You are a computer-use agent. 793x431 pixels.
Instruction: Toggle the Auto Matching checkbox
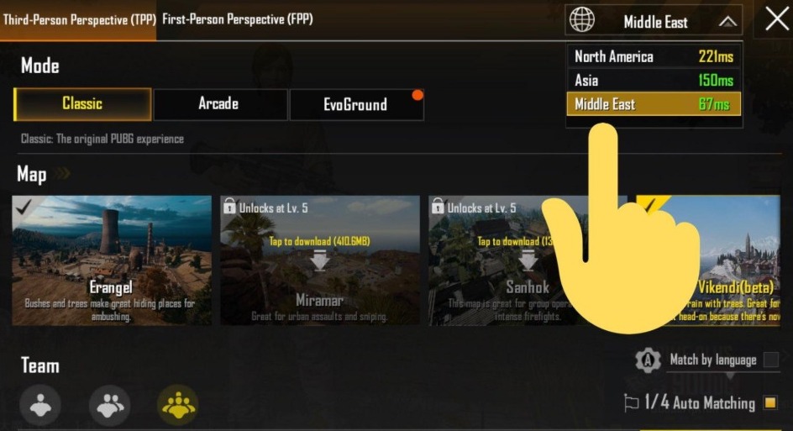(x=770, y=402)
